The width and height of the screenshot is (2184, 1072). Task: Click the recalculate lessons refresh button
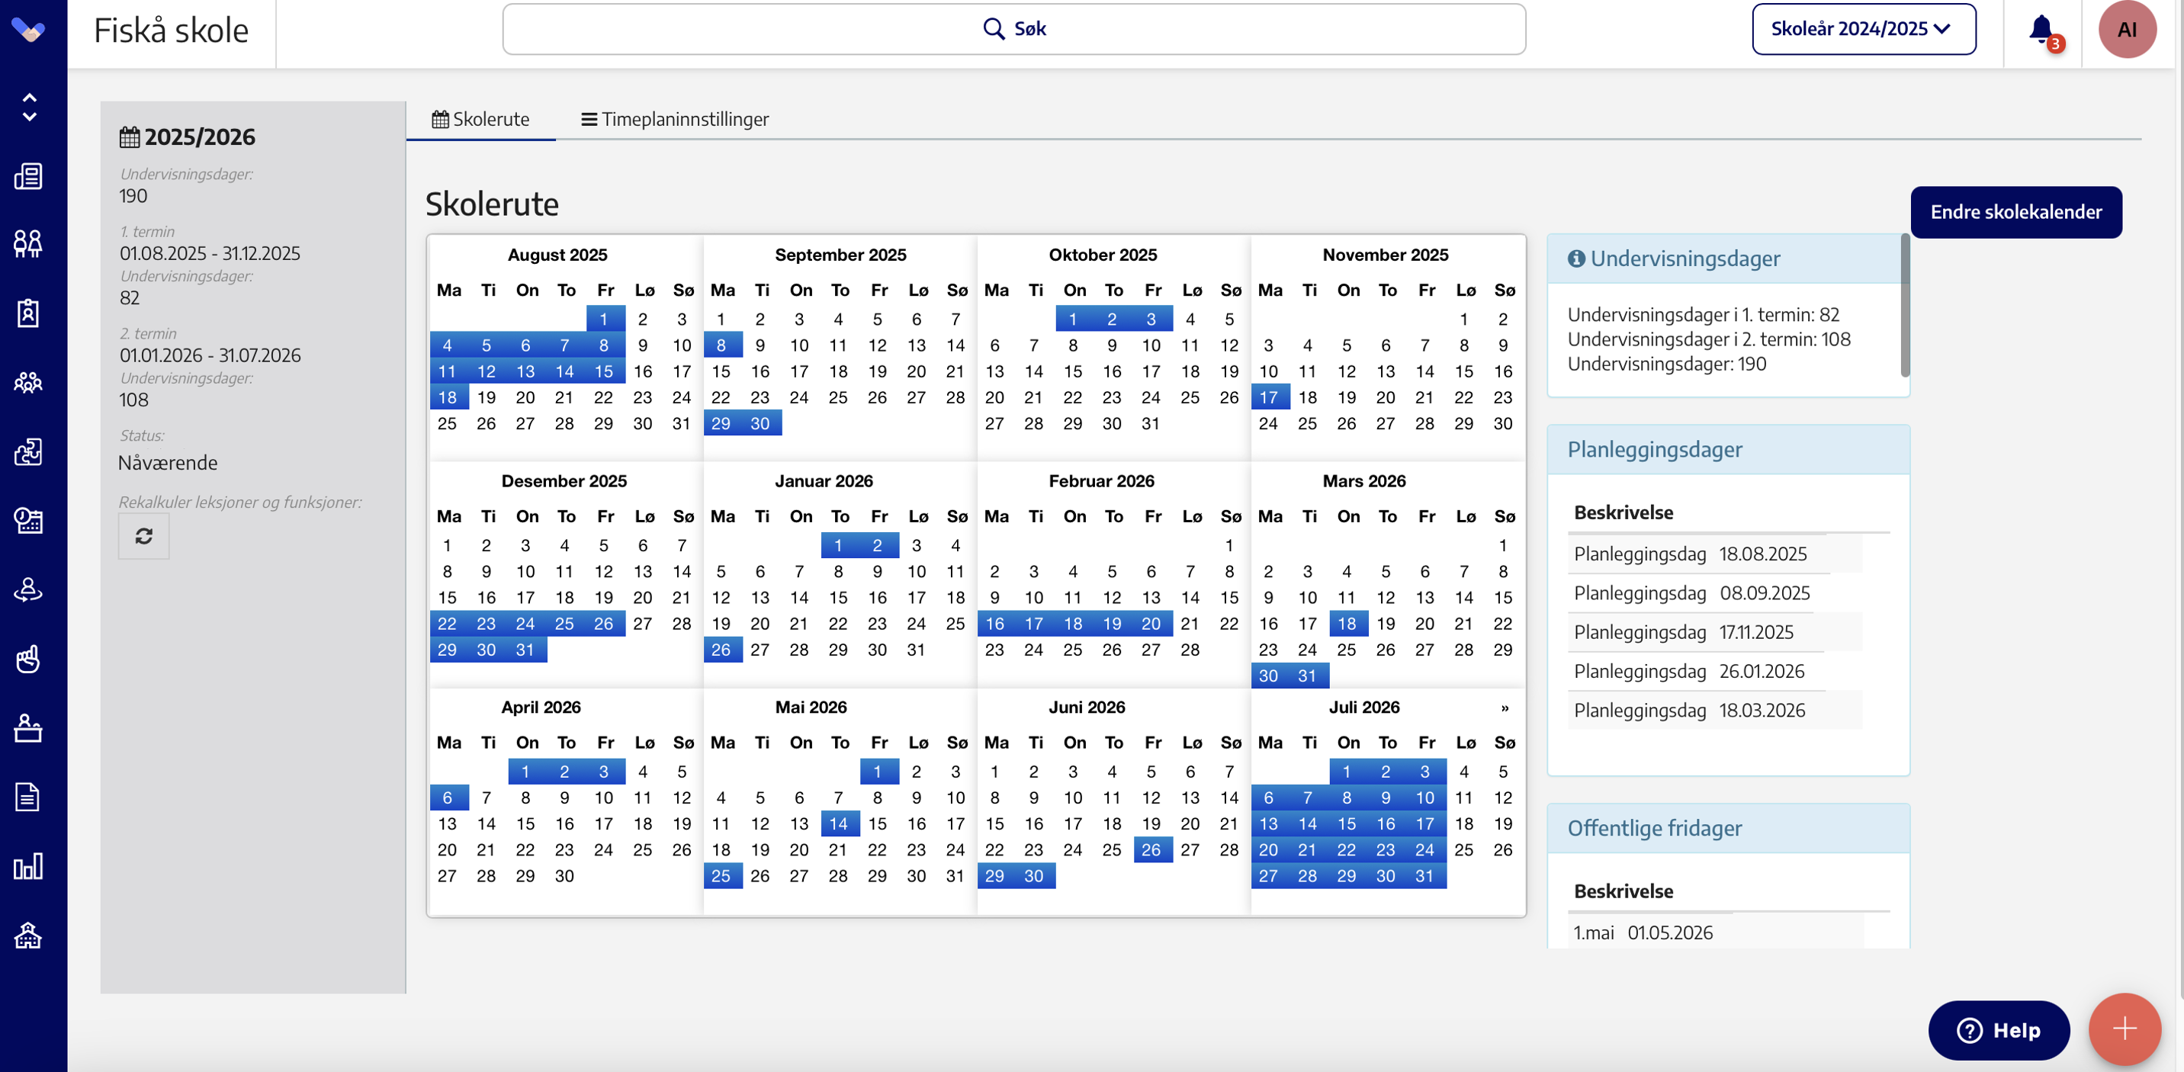pos(144,535)
